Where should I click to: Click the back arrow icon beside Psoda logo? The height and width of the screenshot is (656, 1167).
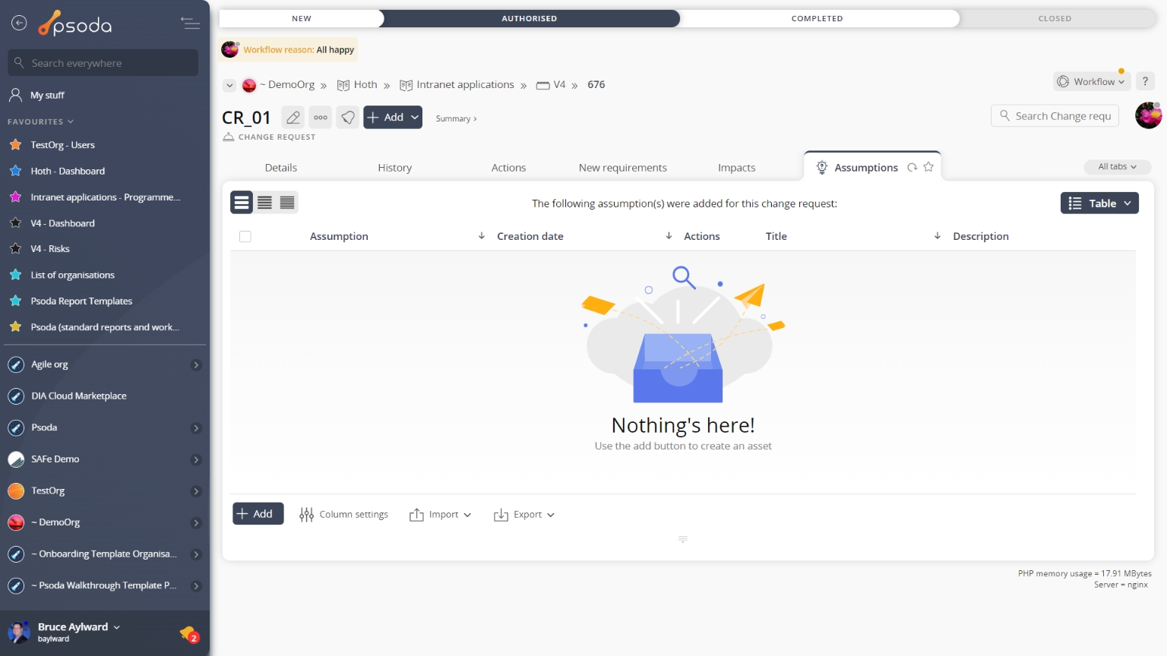coord(19,24)
